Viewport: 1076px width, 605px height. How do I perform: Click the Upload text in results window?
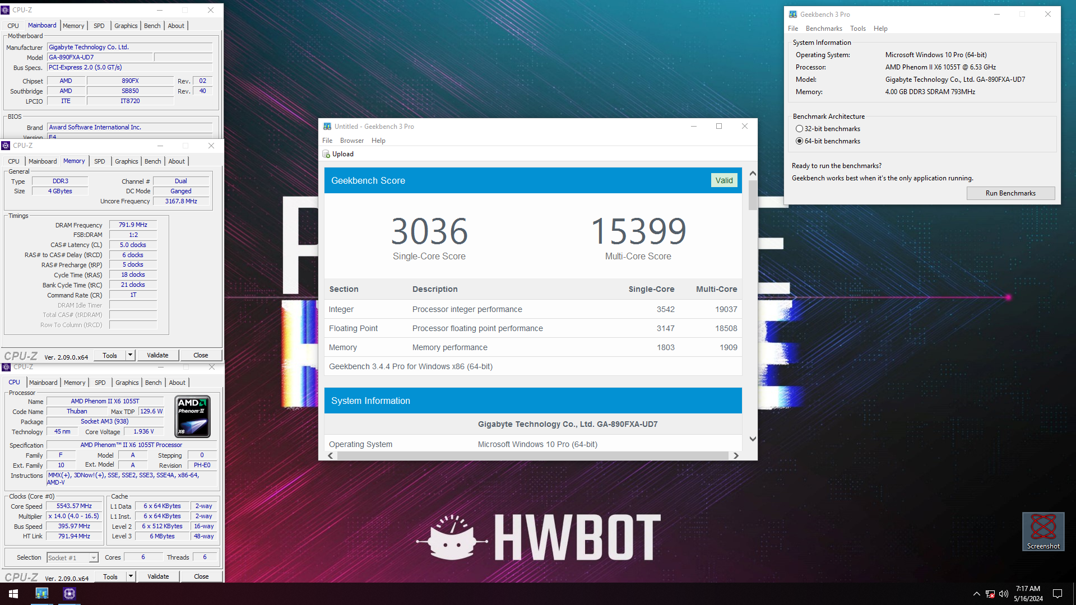[x=343, y=154]
